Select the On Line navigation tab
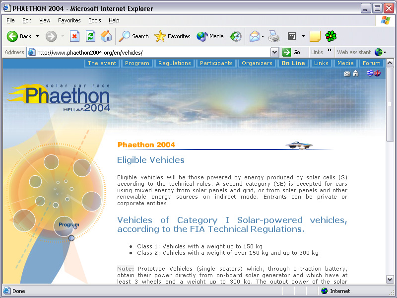Screen dimensions: 397x298 pyautogui.click(x=293, y=63)
